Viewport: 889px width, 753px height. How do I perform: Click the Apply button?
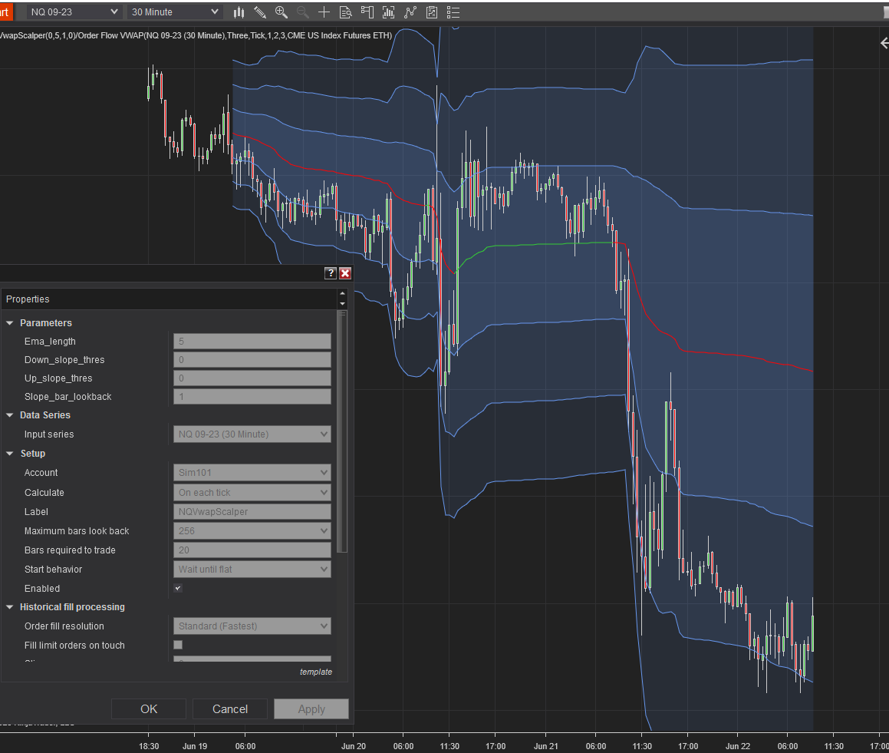coord(311,708)
